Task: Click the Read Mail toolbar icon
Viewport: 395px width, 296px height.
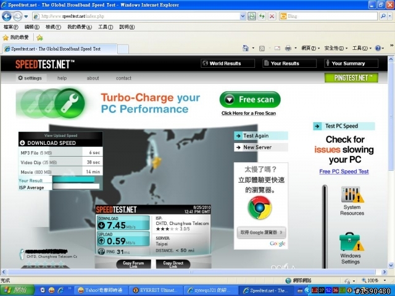Action: [x=277, y=48]
